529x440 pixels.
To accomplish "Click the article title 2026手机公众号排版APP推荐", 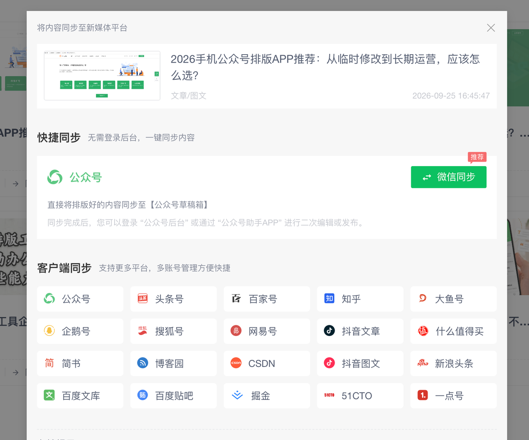I will pyautogui.click(x=325, y=67).
